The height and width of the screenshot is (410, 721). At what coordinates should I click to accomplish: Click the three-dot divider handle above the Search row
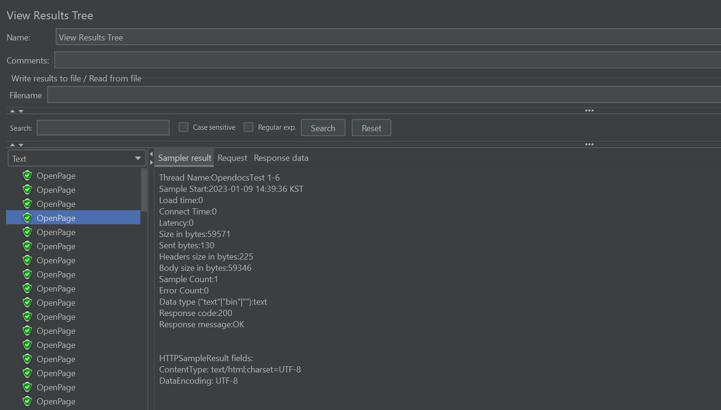(589, 110)
